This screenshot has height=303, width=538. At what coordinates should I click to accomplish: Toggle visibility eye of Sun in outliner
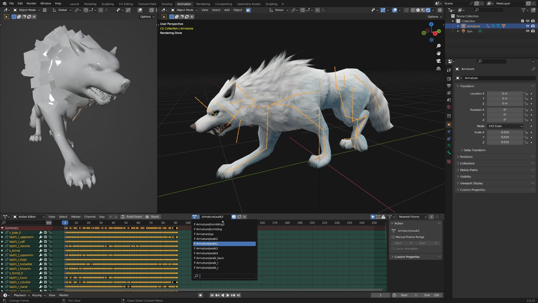pos(528,31)
